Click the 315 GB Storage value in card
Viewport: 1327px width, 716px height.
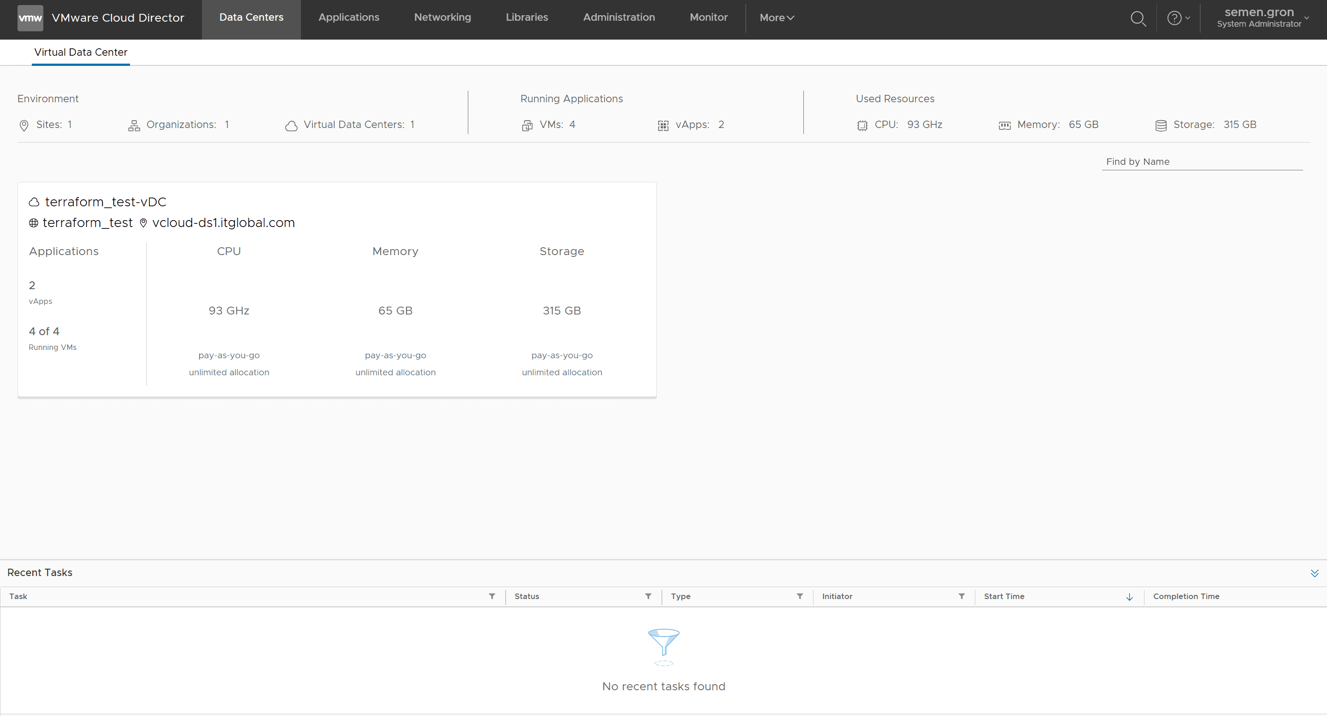coord(561,311)
